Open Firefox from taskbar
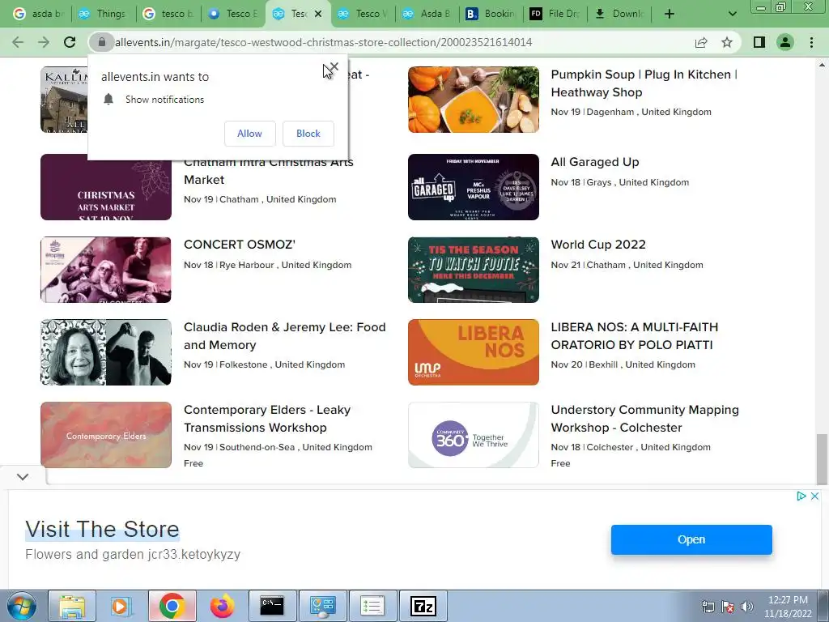The image size is (829, 622). [x=222, y=606]
